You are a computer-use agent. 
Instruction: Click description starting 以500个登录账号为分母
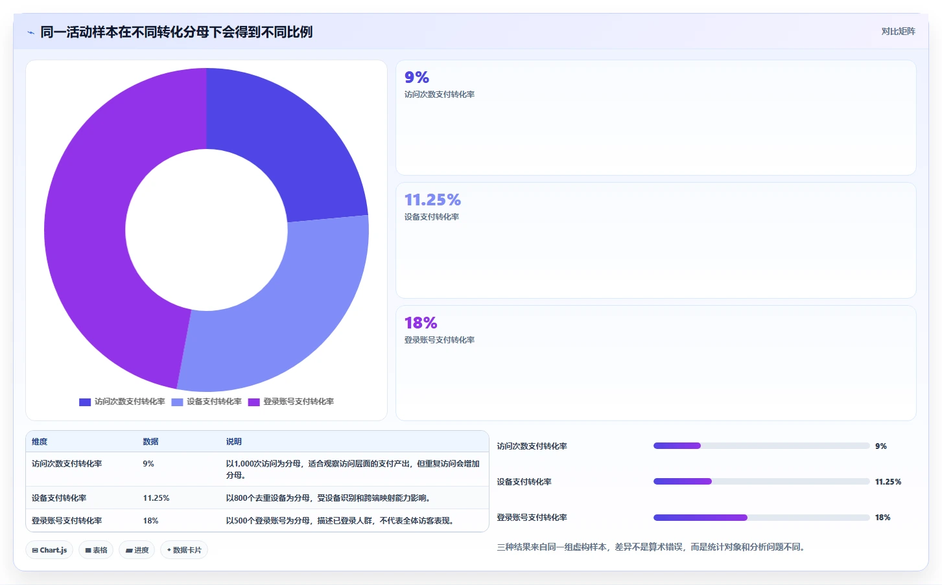340,521
